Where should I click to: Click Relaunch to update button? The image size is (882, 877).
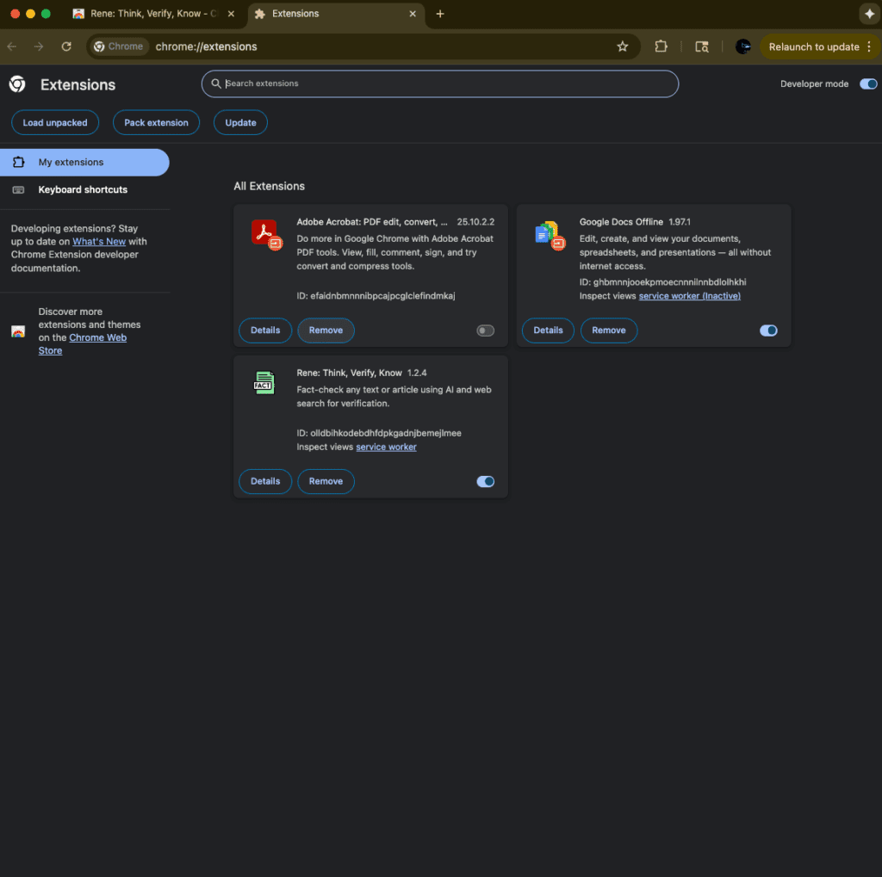814,46
